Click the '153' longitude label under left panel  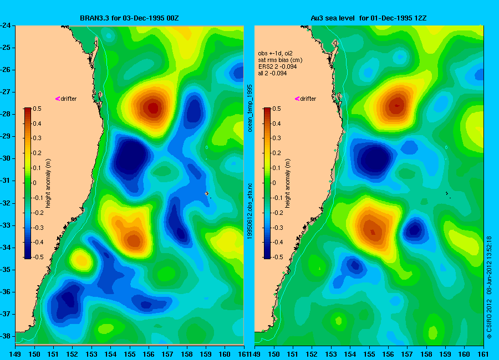coord(91,354)
